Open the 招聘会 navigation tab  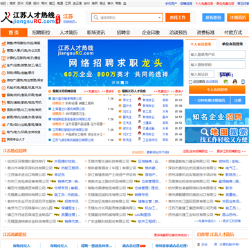123,33
